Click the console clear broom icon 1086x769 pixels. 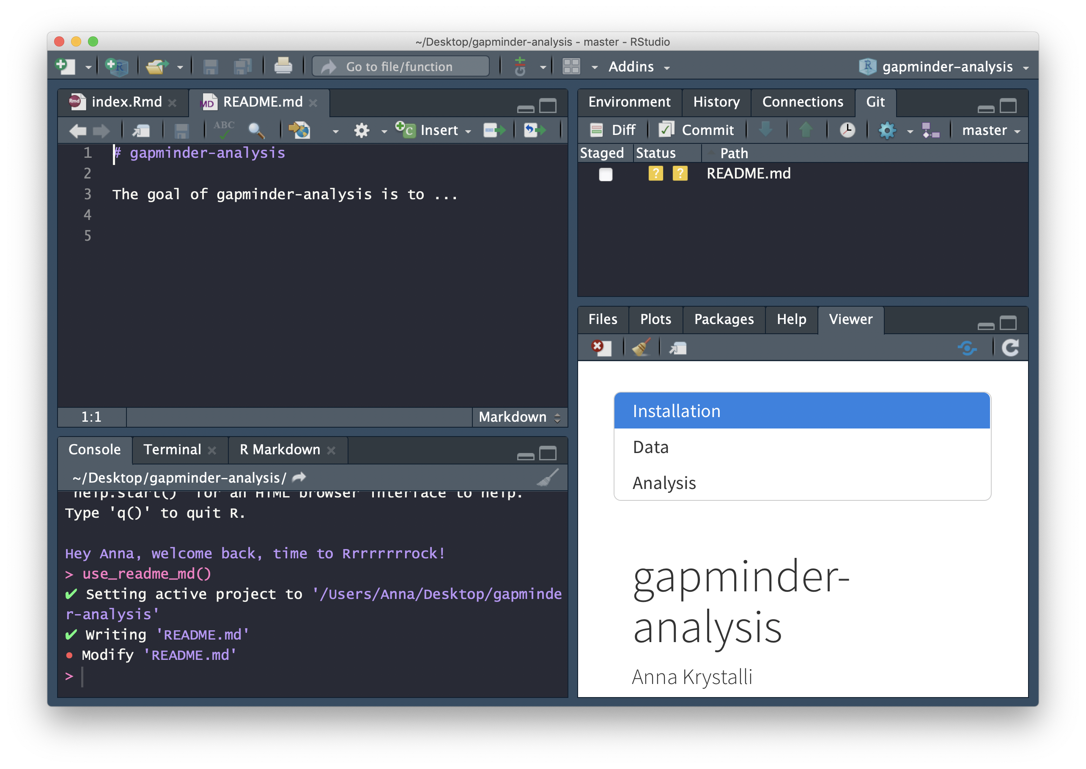[x=548, y=477]
